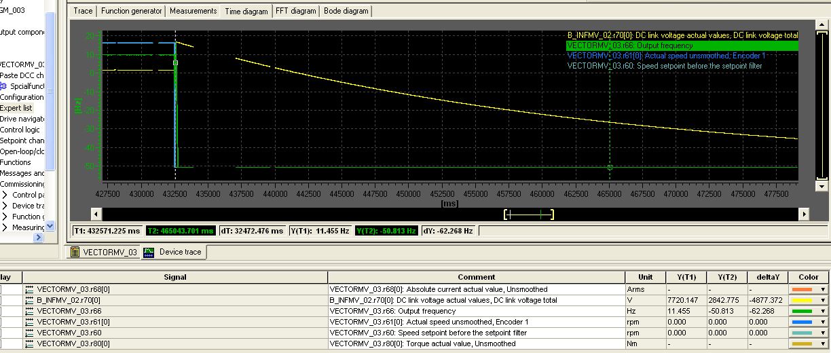Open the green color dropdown for Output frequency

click(823, 311)
